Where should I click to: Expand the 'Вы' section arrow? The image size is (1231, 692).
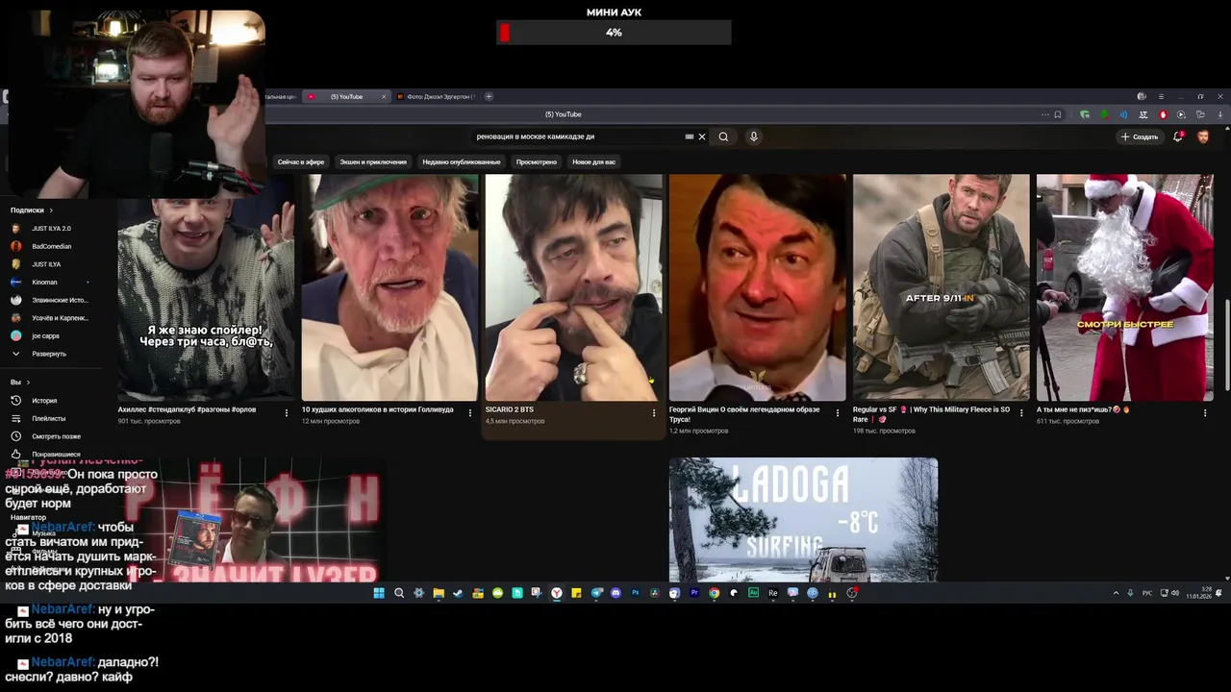click(27, 382)
